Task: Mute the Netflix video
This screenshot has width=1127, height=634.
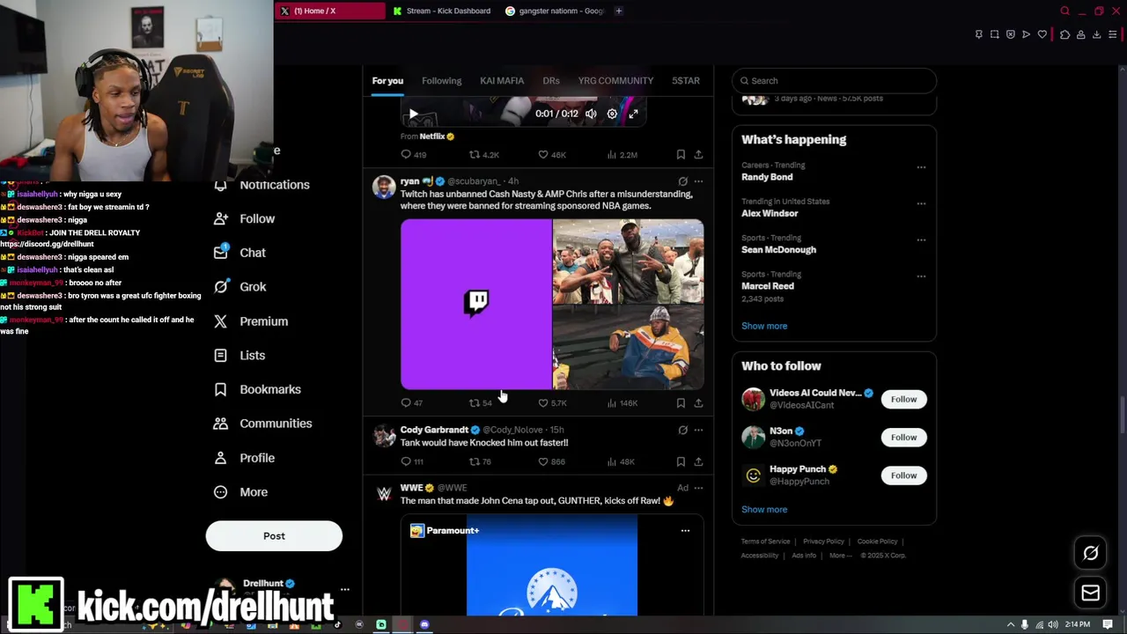Action: (591, 114)
